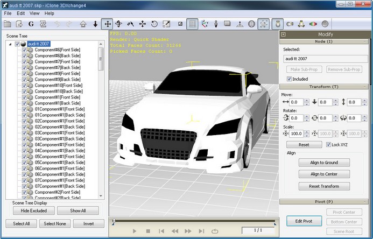Click the undo arrow icon in toolbar
This screenshot has width=373, height=239.
[x=57, y=24]
